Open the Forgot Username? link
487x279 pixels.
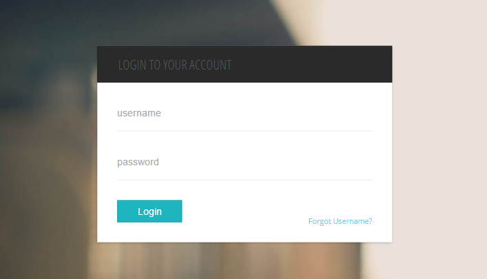[340, 221]
